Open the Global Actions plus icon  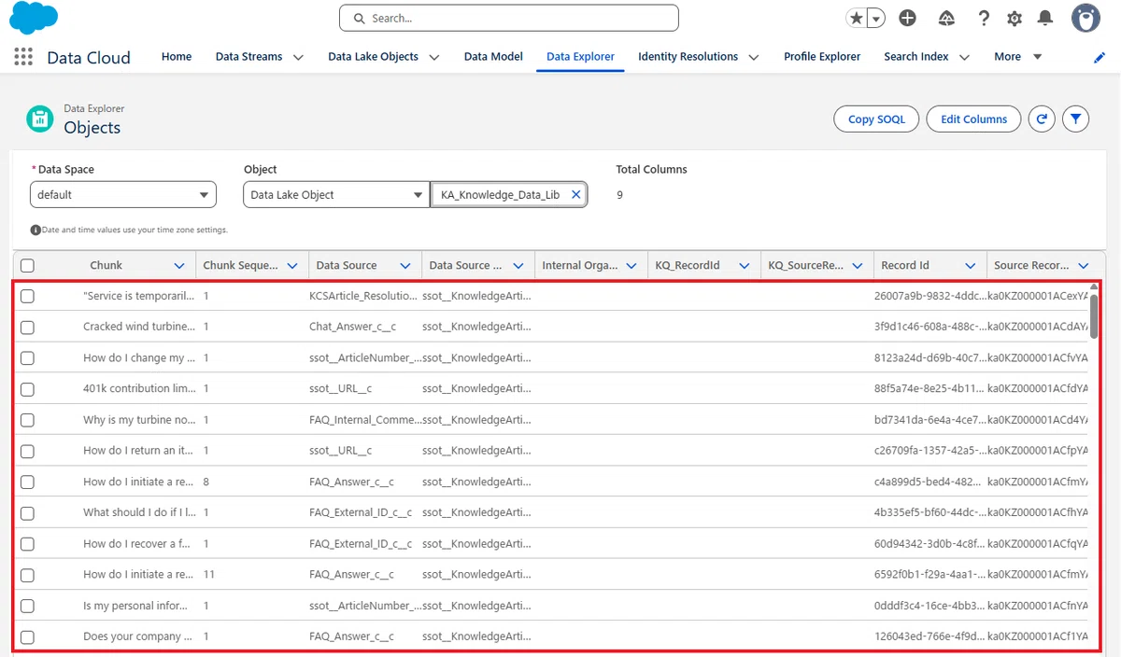pyautogui.click(x=908, y=18)
